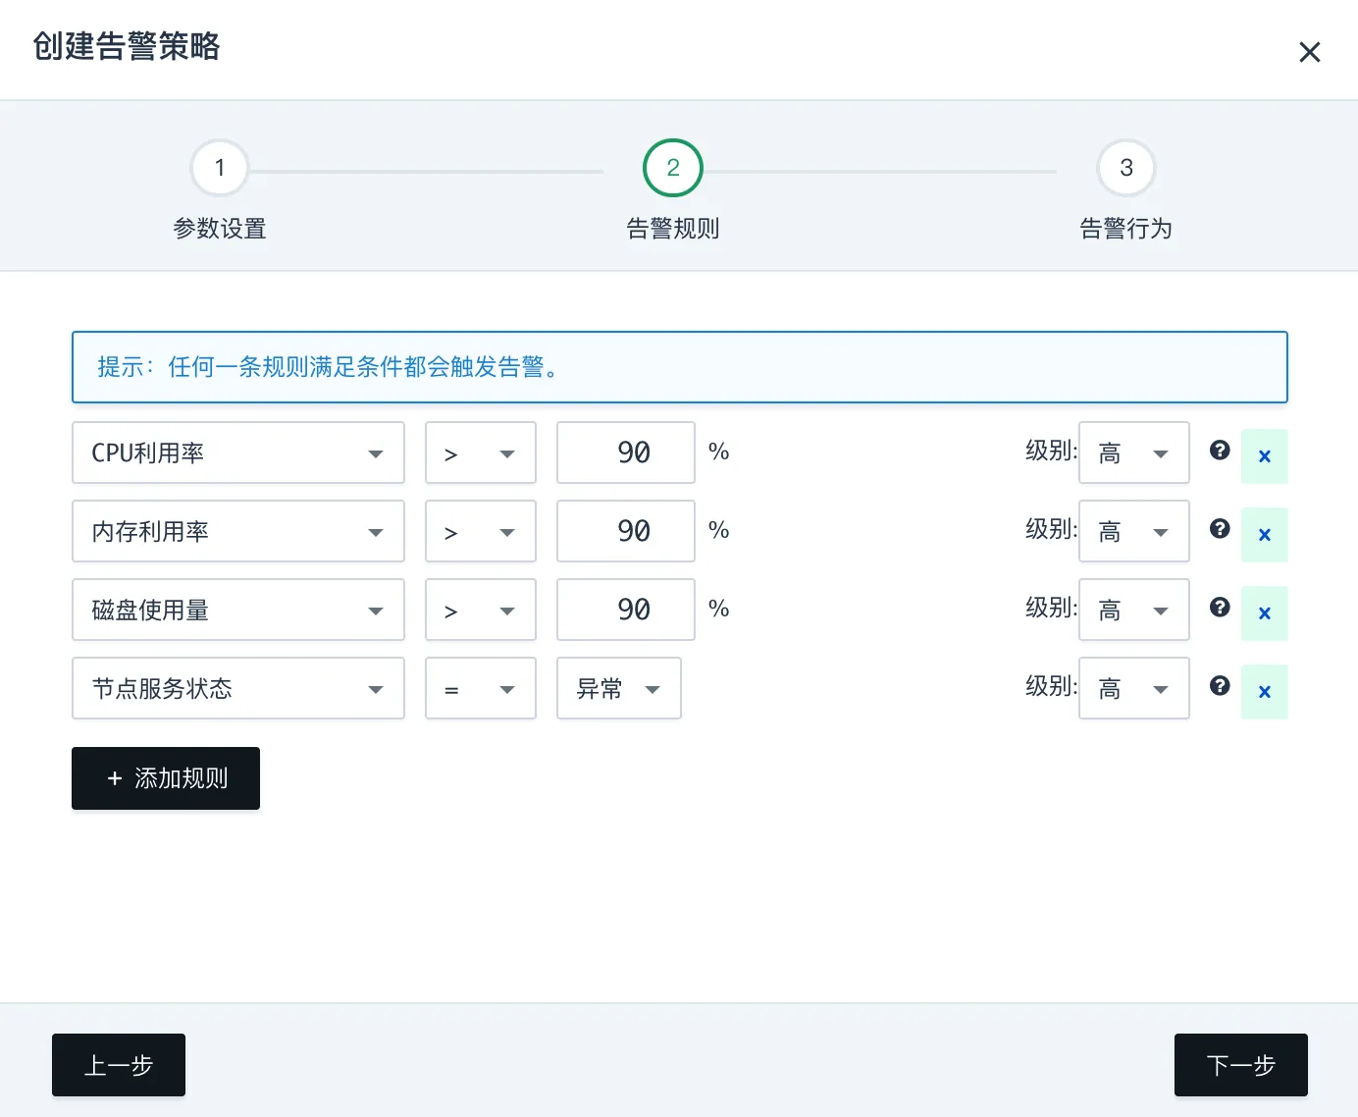Open 级别 dropdown for CPU利用率 rule
The width and height of the screenshot is (1358, 1117).
1133,452
